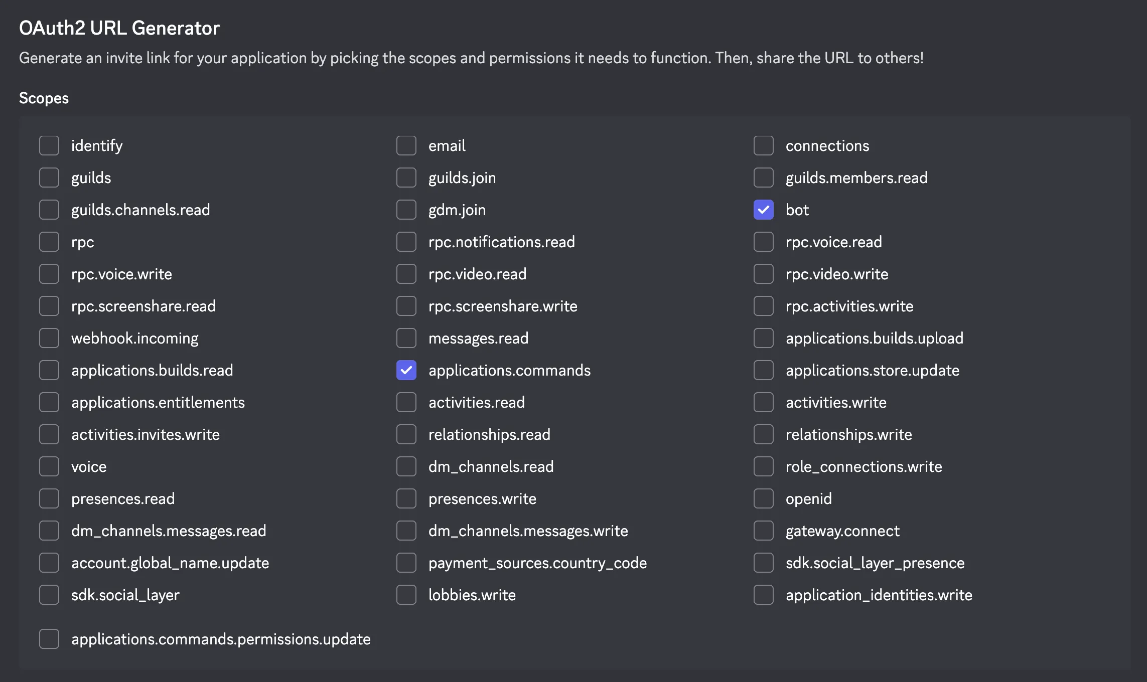Enable the guilds.join scope
Image resolution: width=1147 pixels, height=682 pixels.
406,178
